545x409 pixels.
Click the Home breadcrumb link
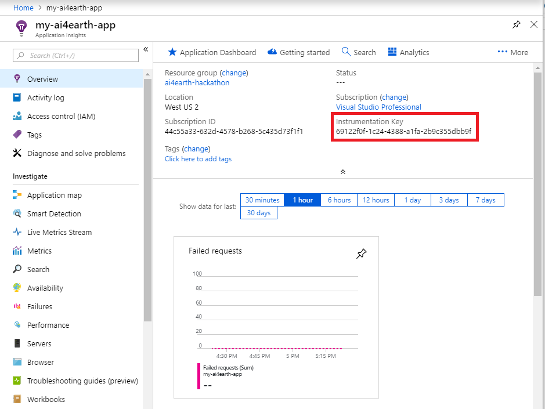[x=23, y=8]
